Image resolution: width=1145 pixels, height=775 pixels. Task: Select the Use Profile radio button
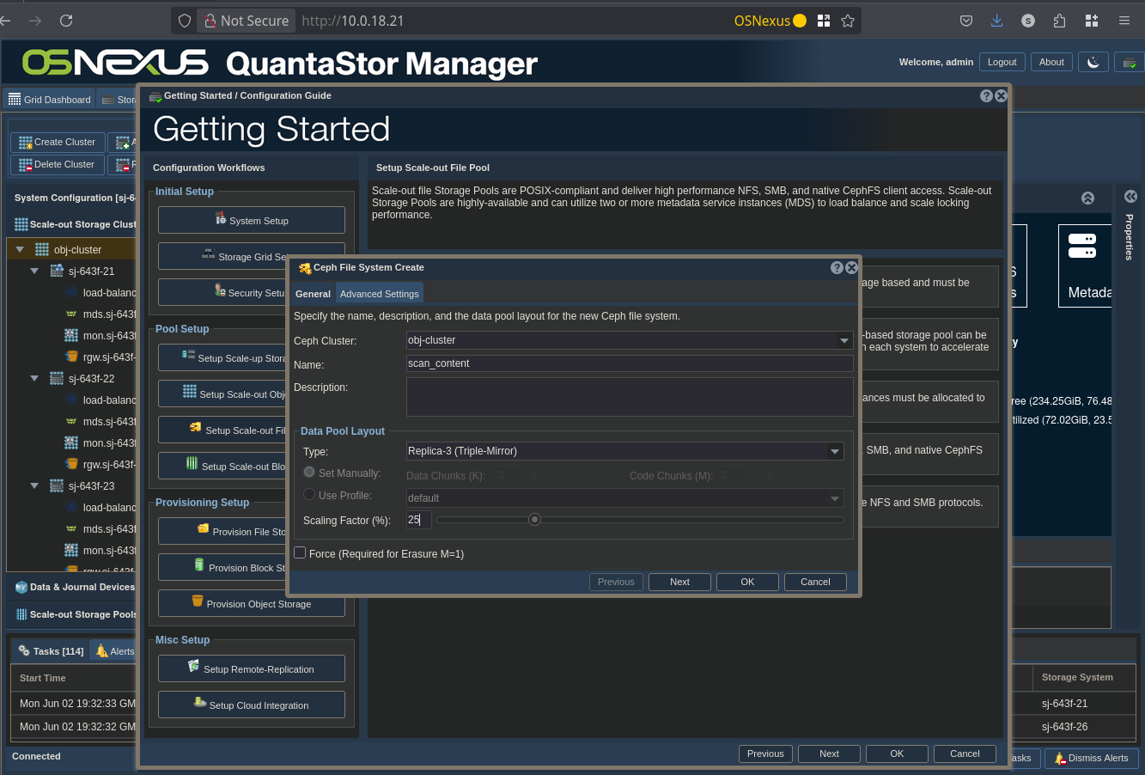[x=309, y=495]
